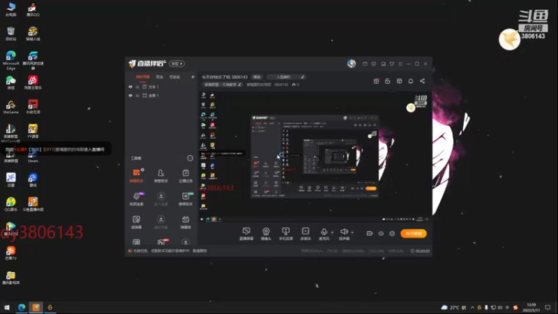Edit the 人型... tag field
558x314 pixels.
pyautogui.click(x=287, y=77)
